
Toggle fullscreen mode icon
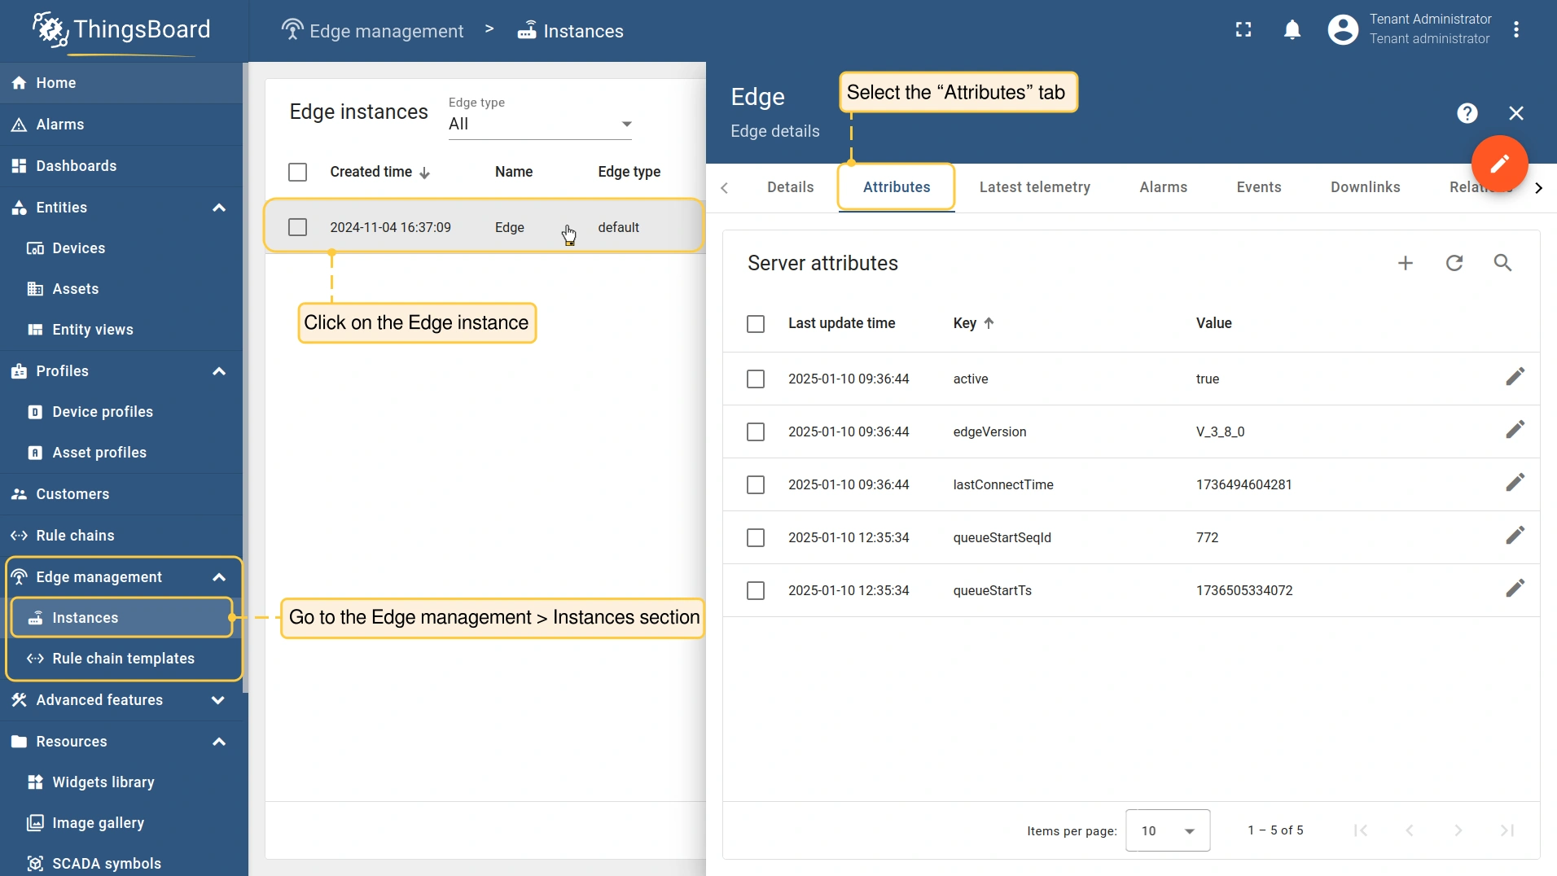tap(1243, 30)
